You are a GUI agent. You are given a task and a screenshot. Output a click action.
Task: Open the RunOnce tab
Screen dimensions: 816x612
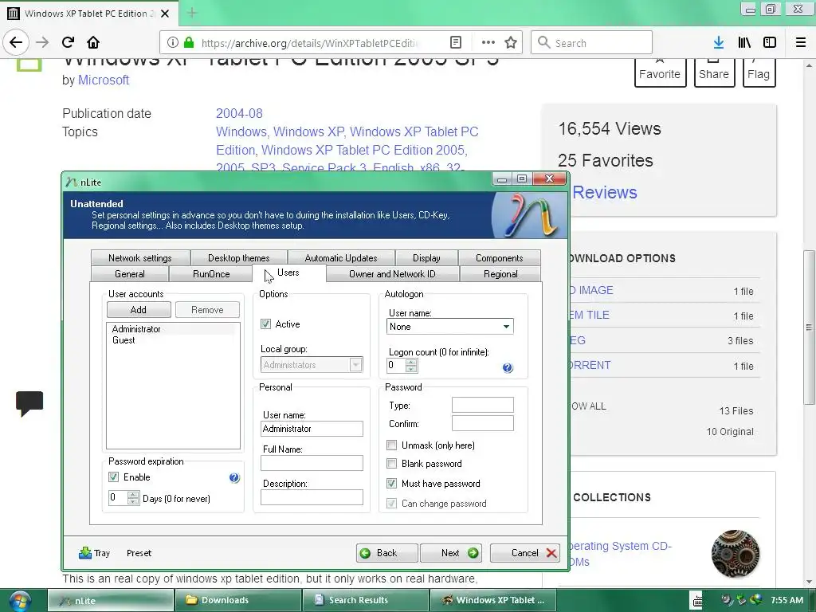[210, 274]
